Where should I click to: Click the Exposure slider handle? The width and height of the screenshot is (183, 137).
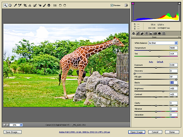pos(156,68)
